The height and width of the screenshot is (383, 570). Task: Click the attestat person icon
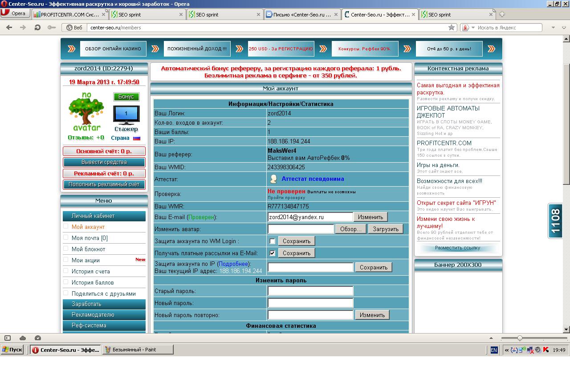273,179
